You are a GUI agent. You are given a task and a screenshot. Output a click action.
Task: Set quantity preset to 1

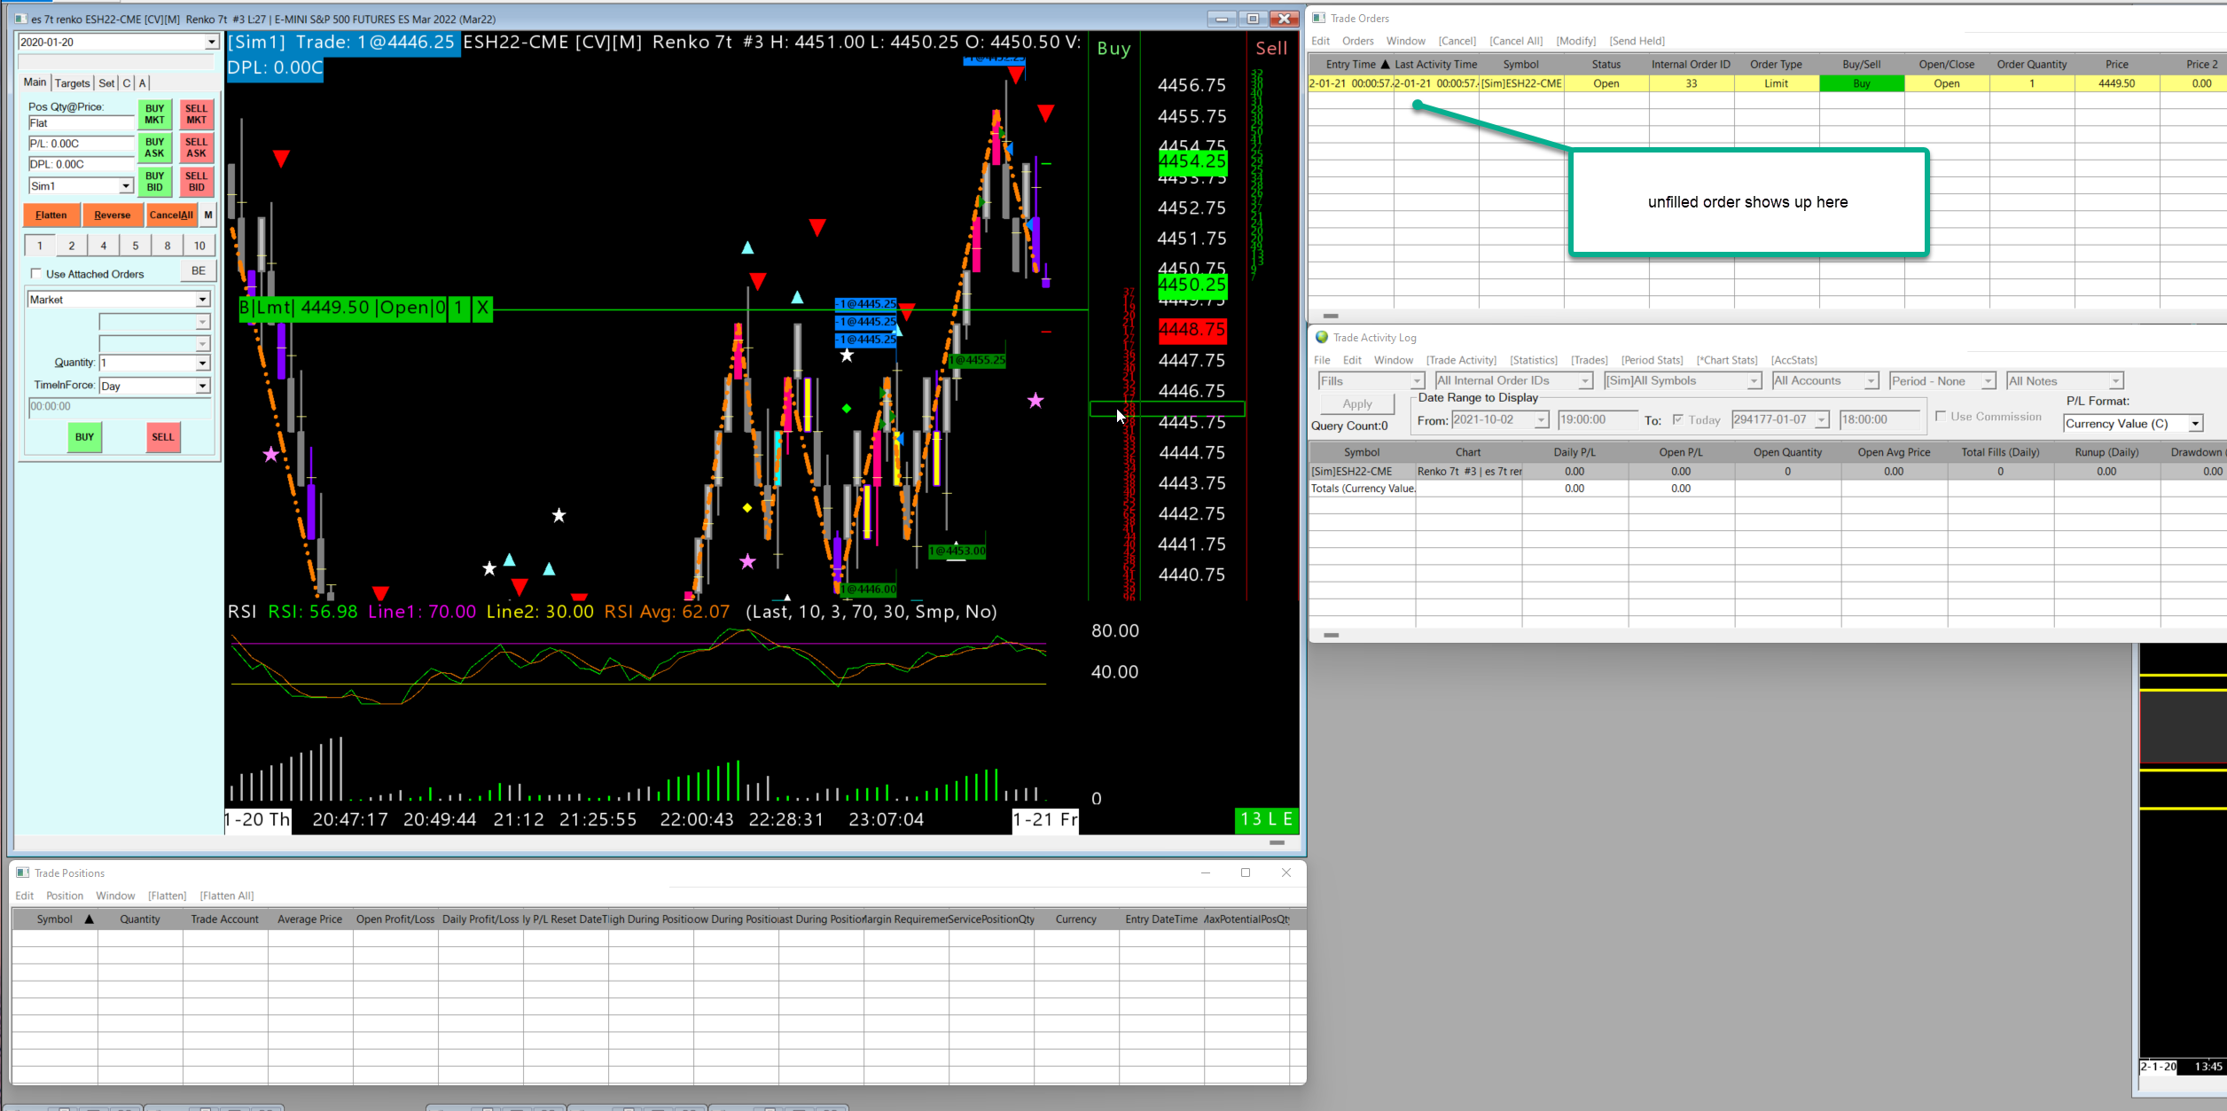coord(40,246)
